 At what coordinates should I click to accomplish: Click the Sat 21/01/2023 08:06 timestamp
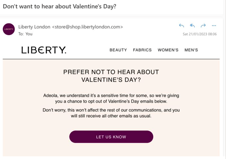pos(200,34)
